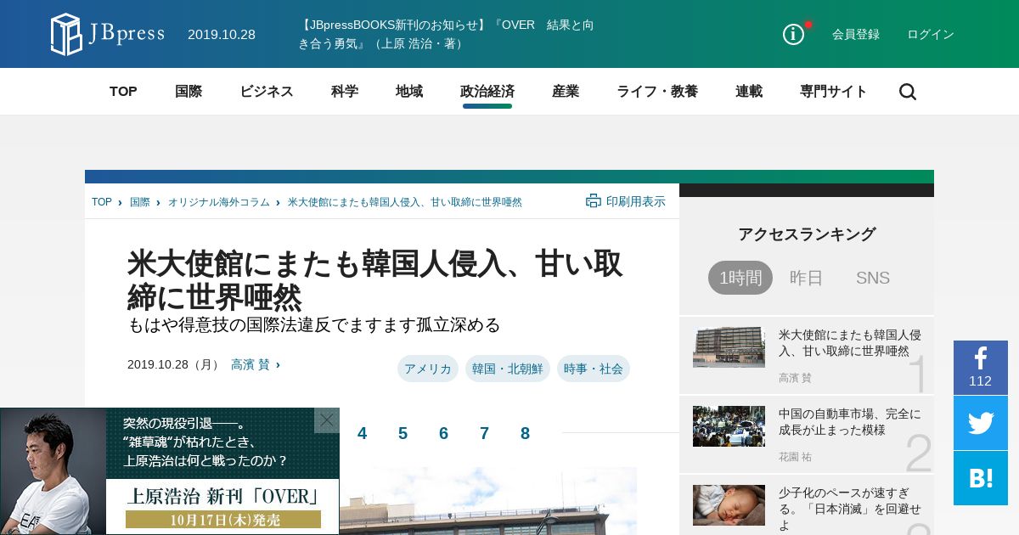Click the main article headline
This screenshot has width=1019, height=535.
tap(375, 281)
